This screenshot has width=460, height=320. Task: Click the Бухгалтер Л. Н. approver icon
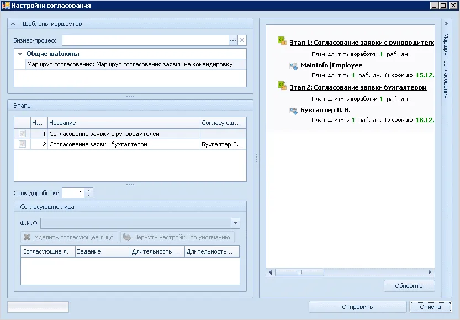click(x=294, y=111)
